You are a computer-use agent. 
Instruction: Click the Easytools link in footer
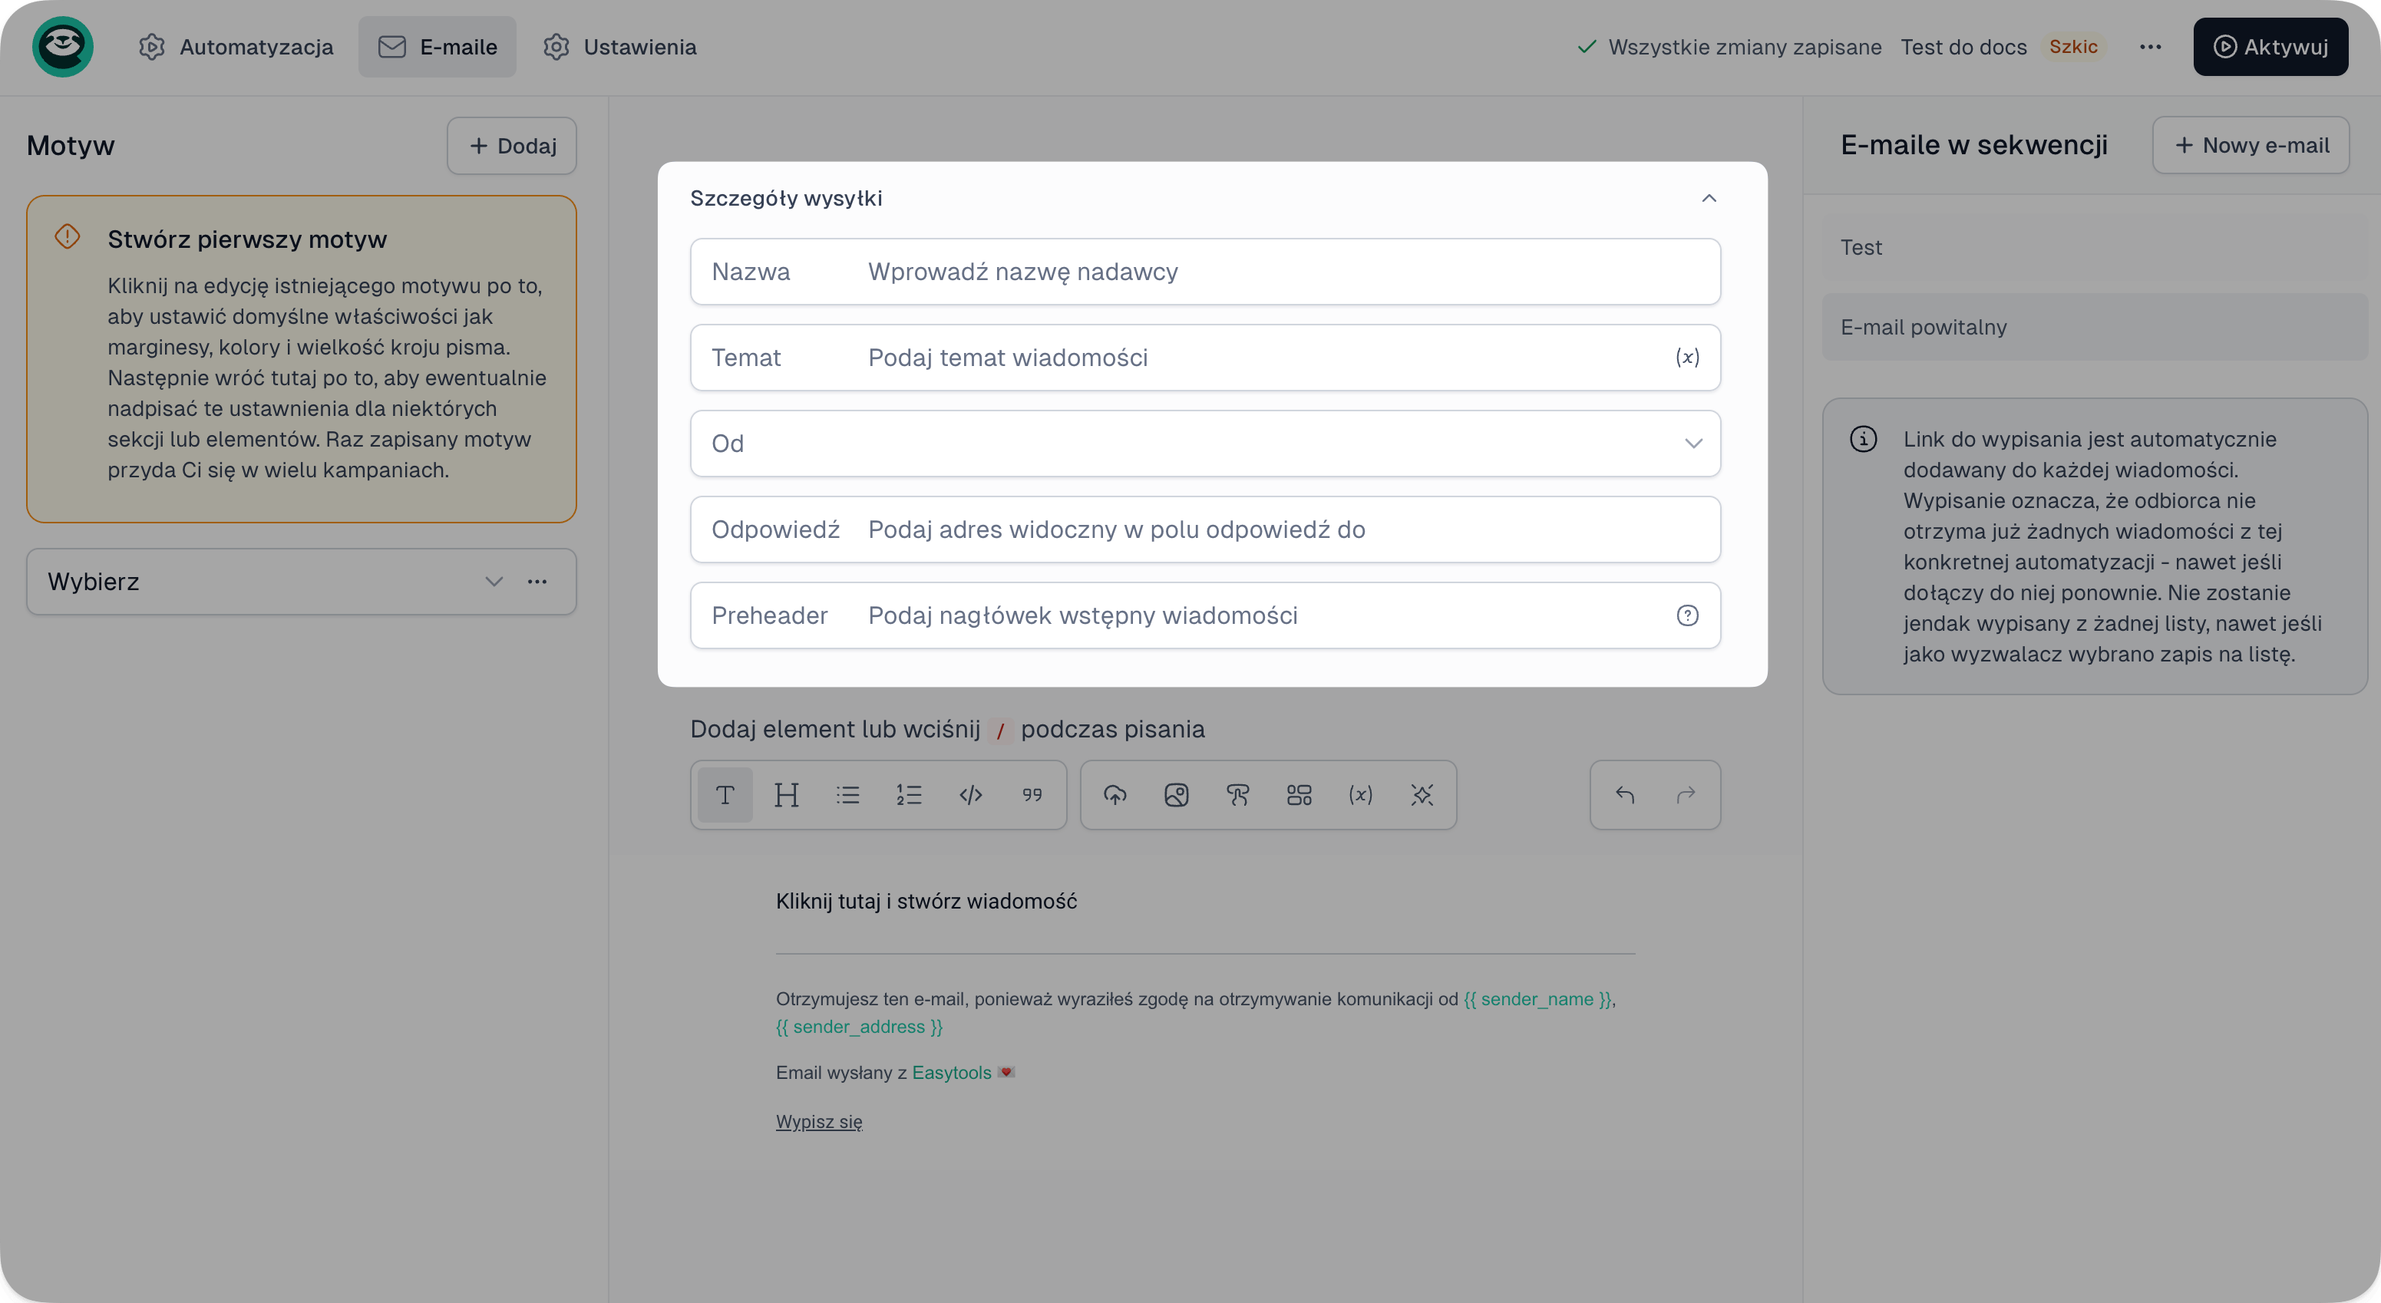[x=951, y=1072]
